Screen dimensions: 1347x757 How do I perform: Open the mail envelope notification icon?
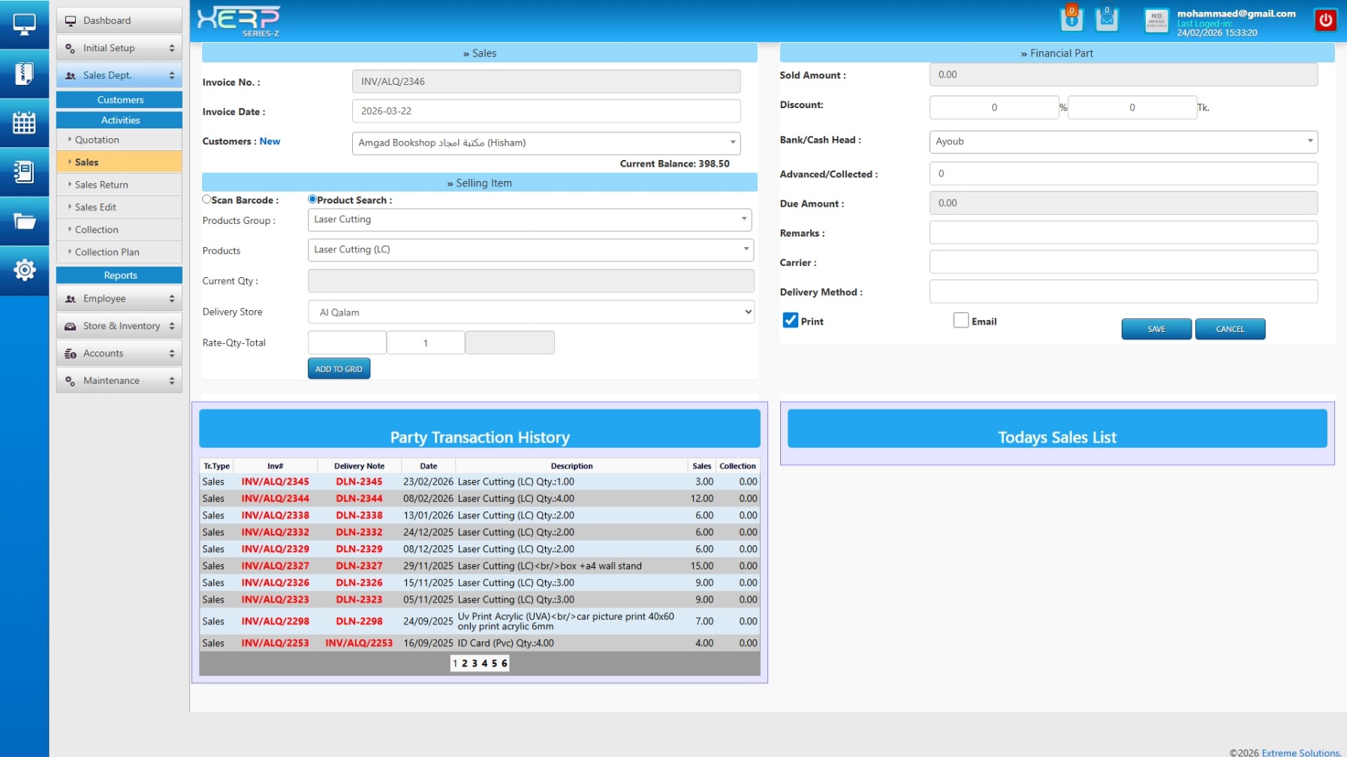point(1107,20)
